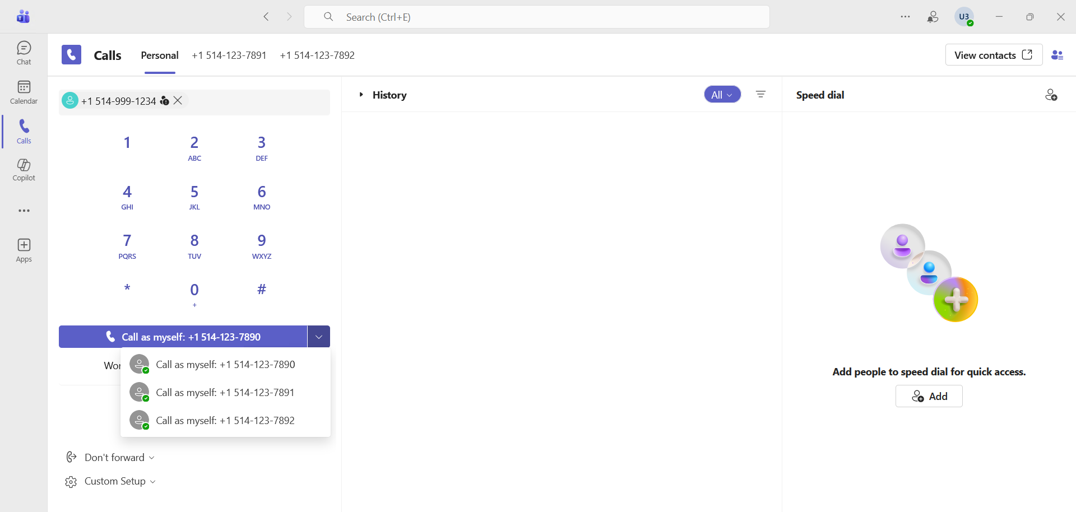
Task: Click the dial number input field
Action: coord(194,101)
